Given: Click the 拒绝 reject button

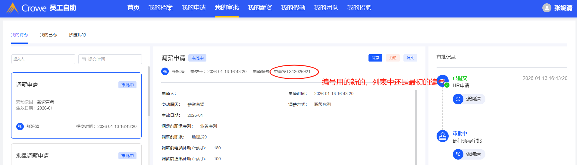Looking at the screenshot, I should coord(393,58).
